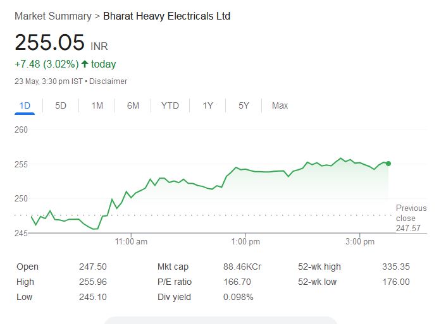Click the green endpoint dot on chart
Viewport: 446px width, 324px height.
coord(388,164)
